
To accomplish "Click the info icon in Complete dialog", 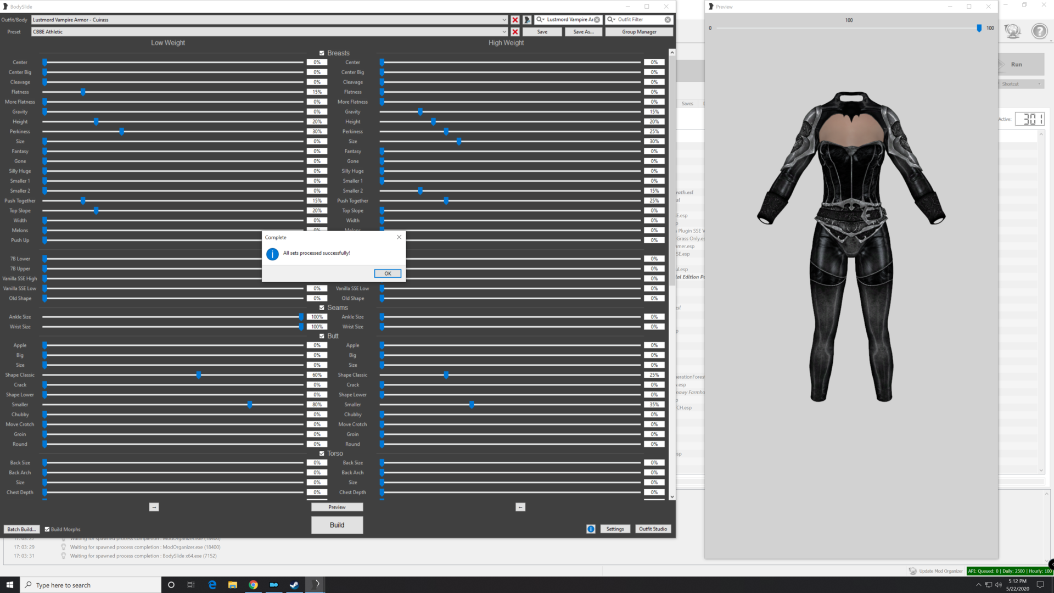I will click(272, 254).
